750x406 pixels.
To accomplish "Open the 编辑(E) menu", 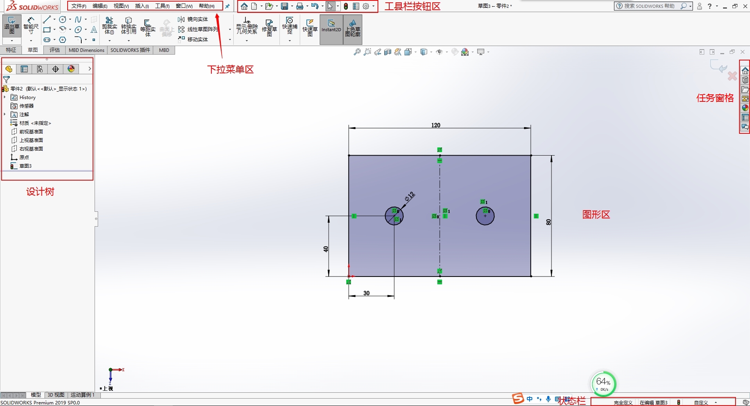I will coord(100,6).
